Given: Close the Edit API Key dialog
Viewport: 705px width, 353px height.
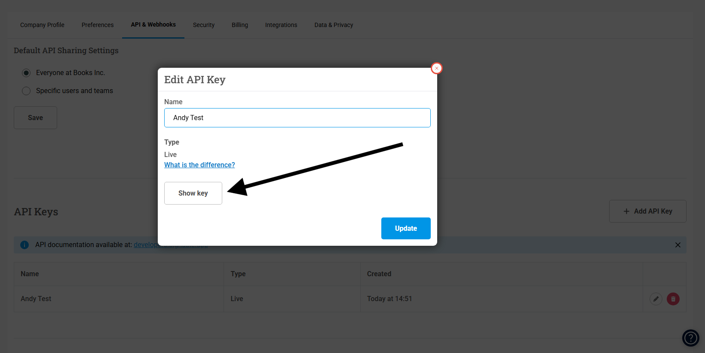Looking at the screenshot, I should tap(437, 68).
